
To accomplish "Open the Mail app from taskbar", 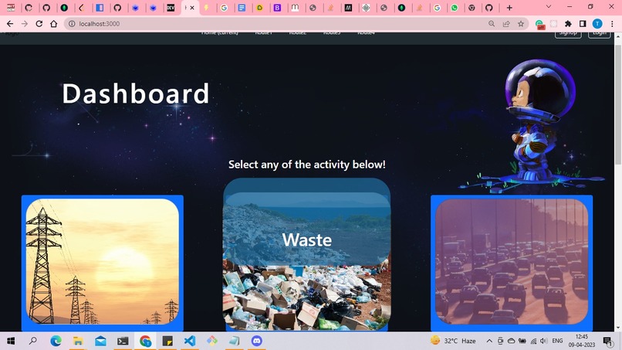I will click(x=100, y=341).
